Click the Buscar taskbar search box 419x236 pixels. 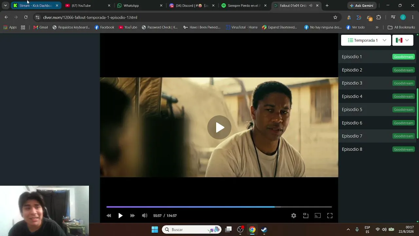(x=191, y=229)
